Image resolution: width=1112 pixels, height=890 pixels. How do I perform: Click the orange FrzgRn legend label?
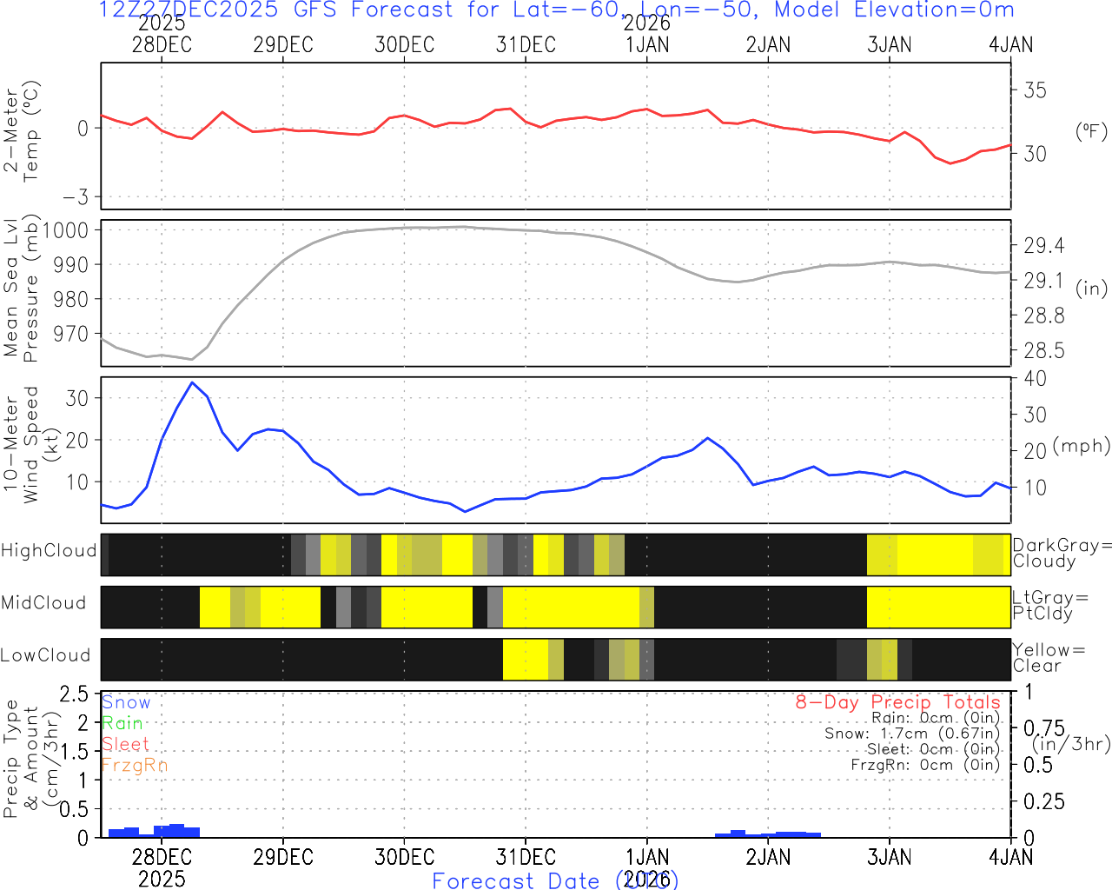click(x=134, y=765)
